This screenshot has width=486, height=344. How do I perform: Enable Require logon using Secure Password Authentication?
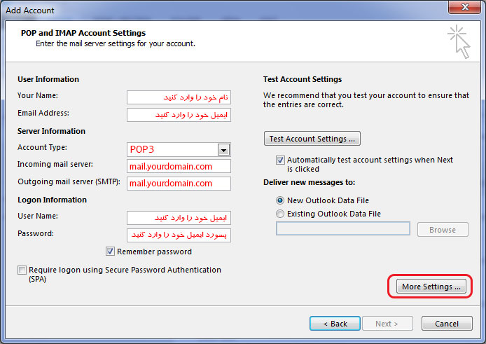point(22,270)
